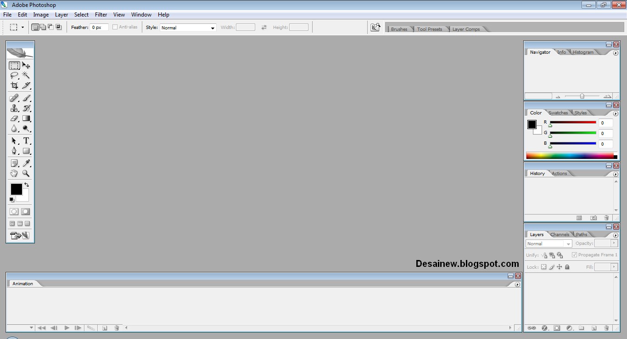Switch to Standard Screen Mode
This screenshot has height=339, width=627.
(x=12, y=224)
